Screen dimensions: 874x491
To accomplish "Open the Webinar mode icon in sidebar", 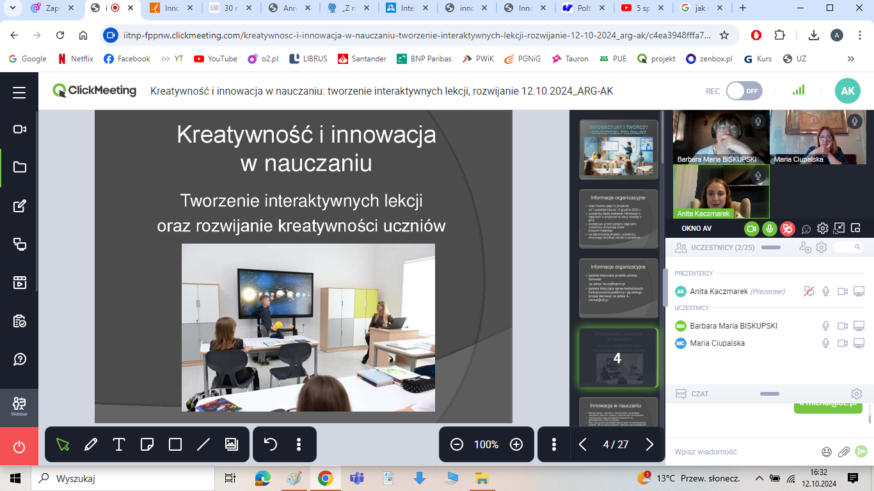I will pos(19,406).
